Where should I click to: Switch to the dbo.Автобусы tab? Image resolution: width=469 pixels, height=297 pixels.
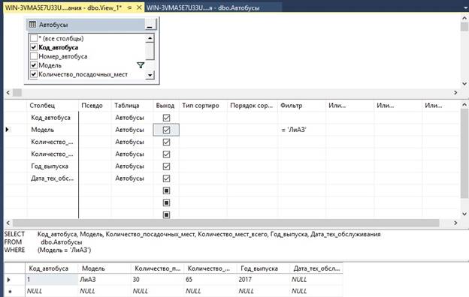point(203,7)
